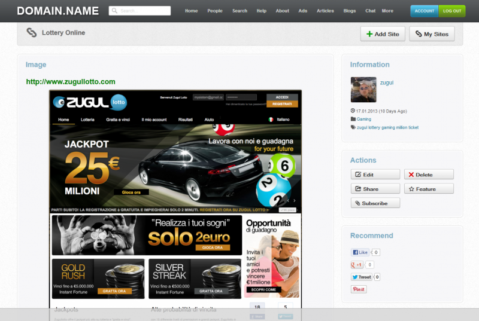
Task: Click the Actions section heading
Action: tap(363, 160)
